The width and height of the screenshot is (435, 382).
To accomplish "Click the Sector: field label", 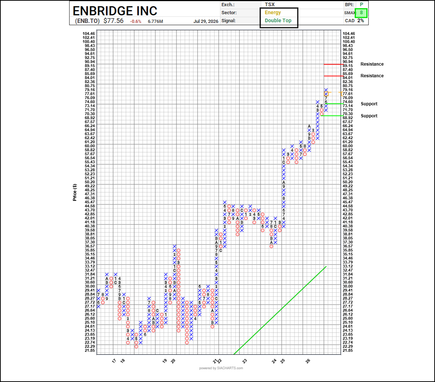I will [x=229, y=13].
